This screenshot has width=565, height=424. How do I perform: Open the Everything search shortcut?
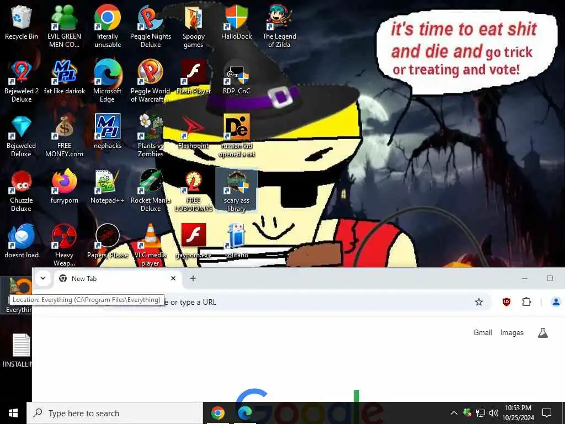tap(17, 295)
